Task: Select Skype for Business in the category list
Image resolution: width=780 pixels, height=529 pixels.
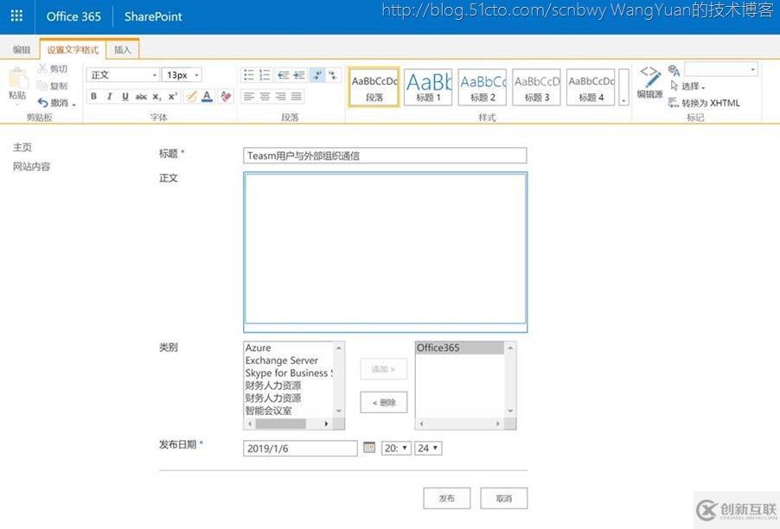Action: [x=289, y=373]
